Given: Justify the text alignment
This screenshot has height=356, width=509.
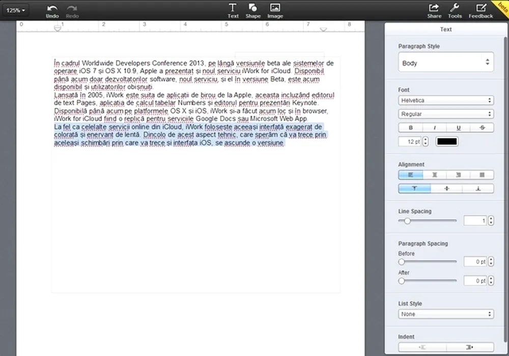Looking at the screenshot, I should [x=482, y=175].
